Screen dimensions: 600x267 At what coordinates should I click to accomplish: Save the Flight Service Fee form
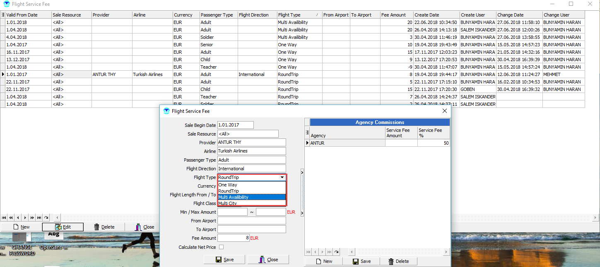point(225,260)
